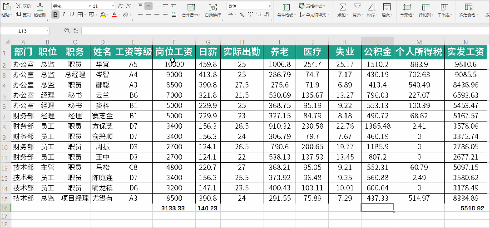The image size is (490, 228).
Task: Select column N header
Action: pos(465,42)
